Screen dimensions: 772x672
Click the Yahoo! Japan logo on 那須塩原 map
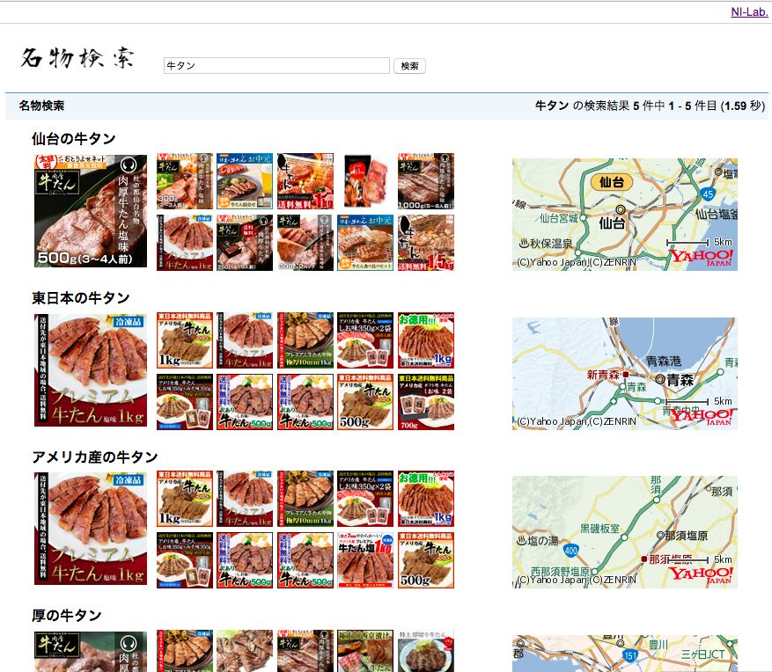pos(701,575)
